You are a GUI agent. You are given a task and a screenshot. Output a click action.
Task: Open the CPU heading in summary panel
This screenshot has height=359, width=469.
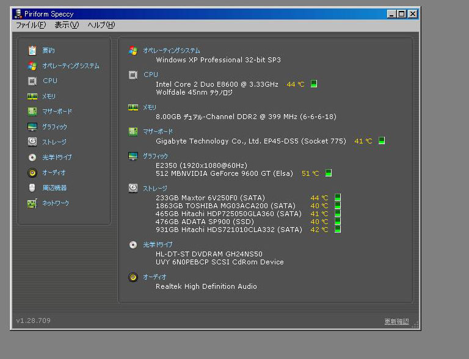click(x=151, y=74)
